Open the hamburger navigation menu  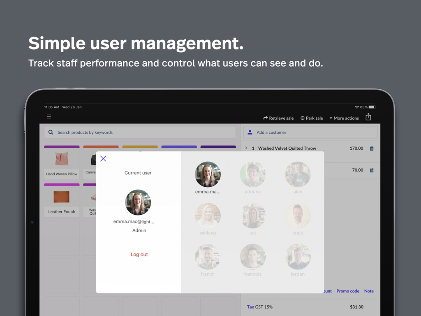tap(49, 116)
